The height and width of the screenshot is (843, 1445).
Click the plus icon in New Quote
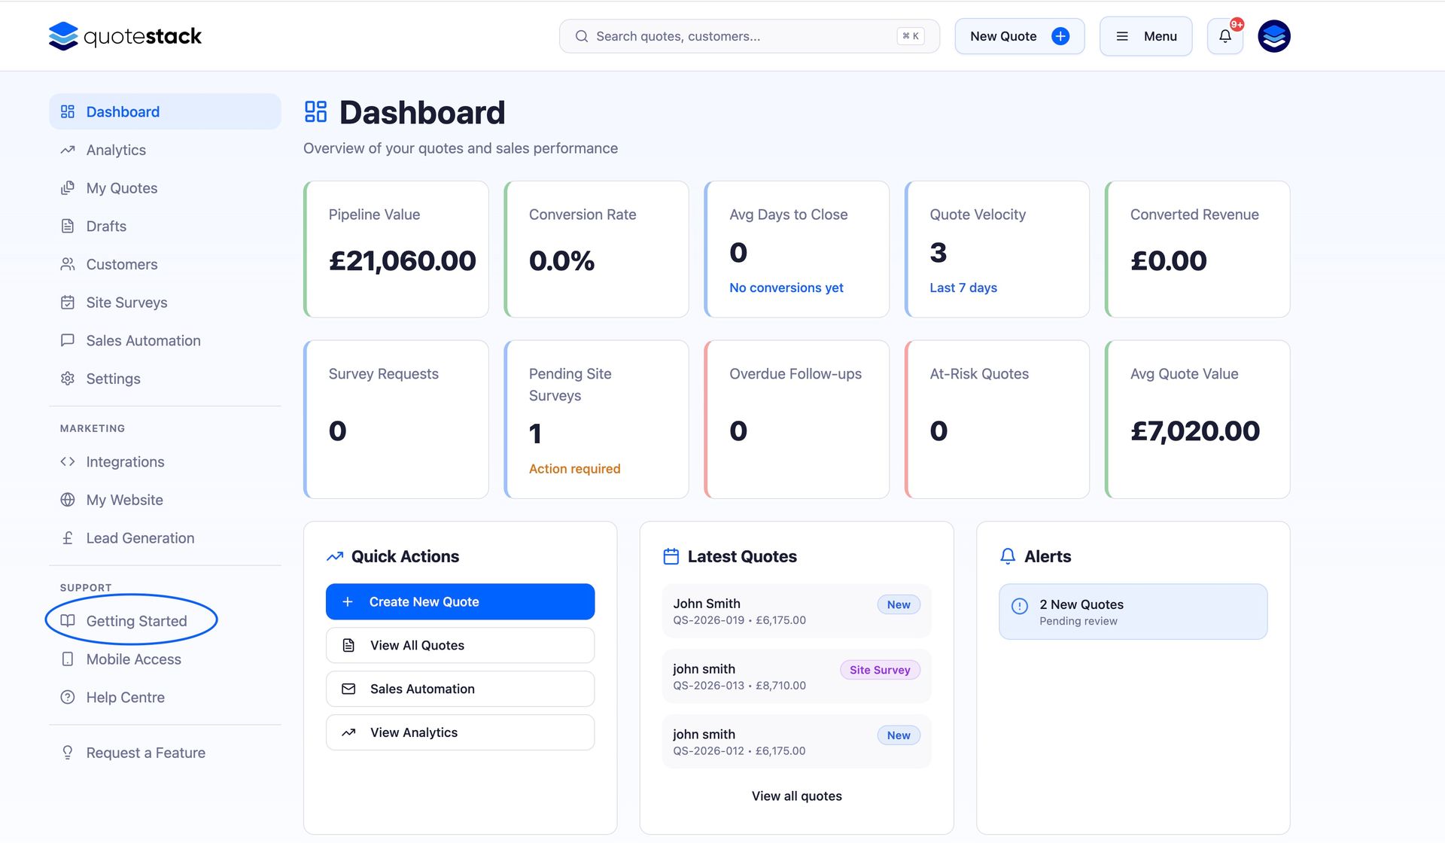[x=1060, y=36]
